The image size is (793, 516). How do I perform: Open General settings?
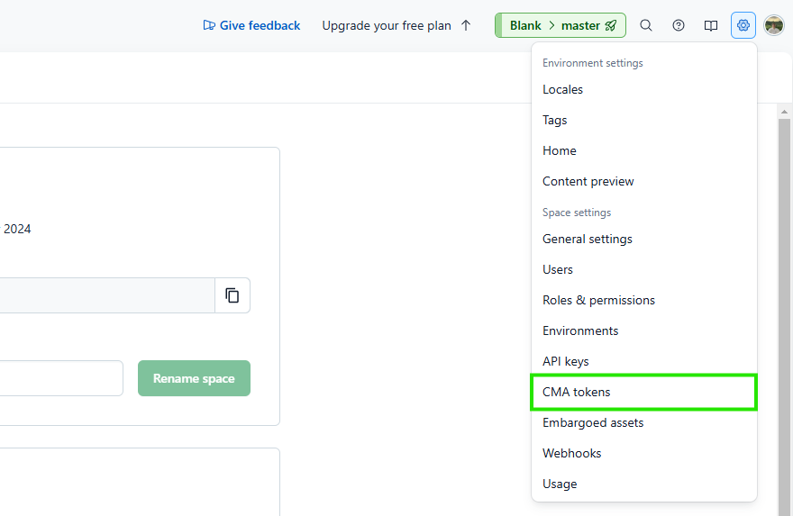pos(643,239)
